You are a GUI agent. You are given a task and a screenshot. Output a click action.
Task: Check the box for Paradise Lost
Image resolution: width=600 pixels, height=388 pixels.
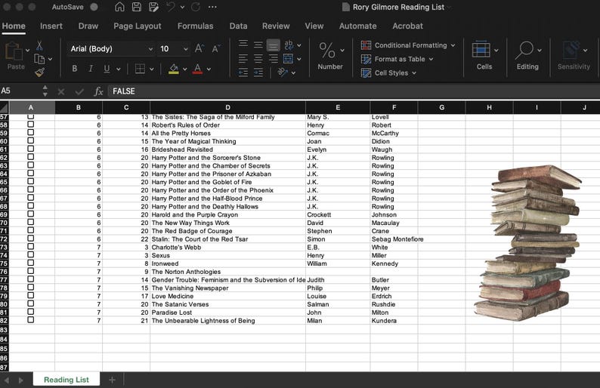(31, 312)
